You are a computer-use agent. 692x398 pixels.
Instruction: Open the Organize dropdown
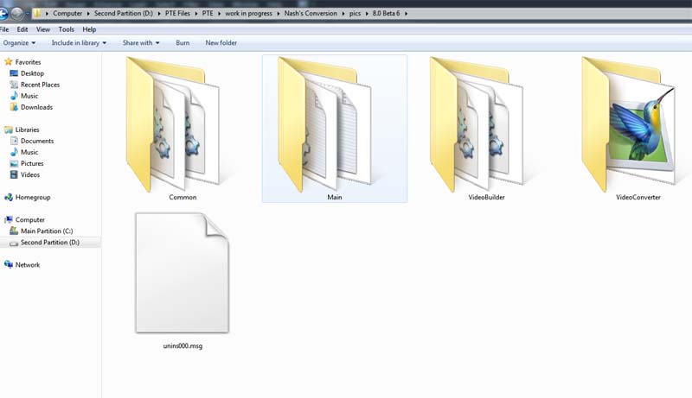tap(19, 42)
